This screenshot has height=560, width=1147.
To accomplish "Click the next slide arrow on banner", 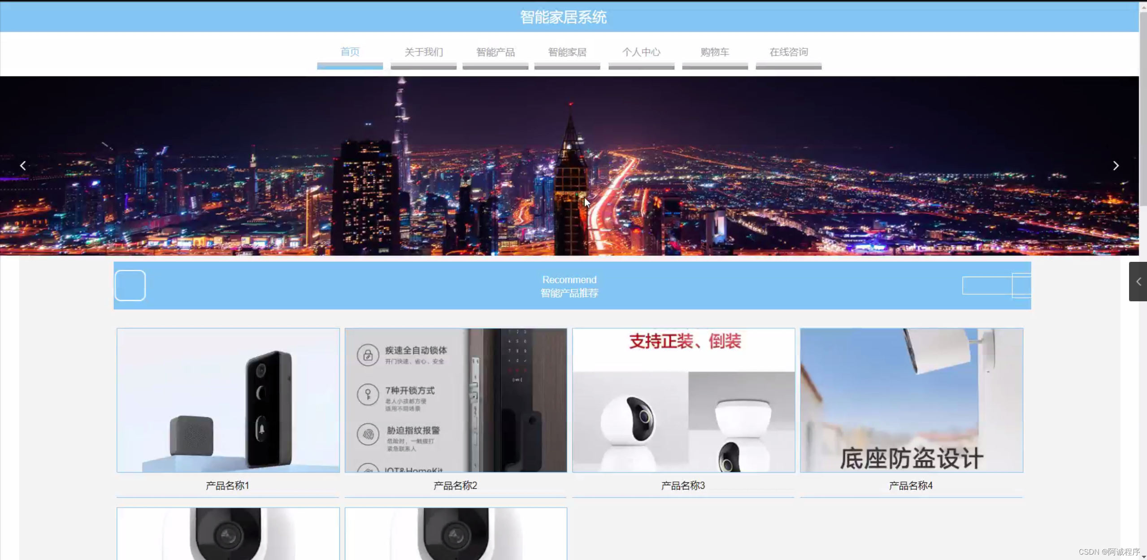I will (1116, 166).
